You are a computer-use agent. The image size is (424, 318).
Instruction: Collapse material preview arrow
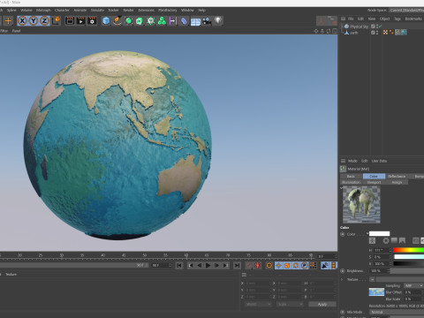click(342, 187)
